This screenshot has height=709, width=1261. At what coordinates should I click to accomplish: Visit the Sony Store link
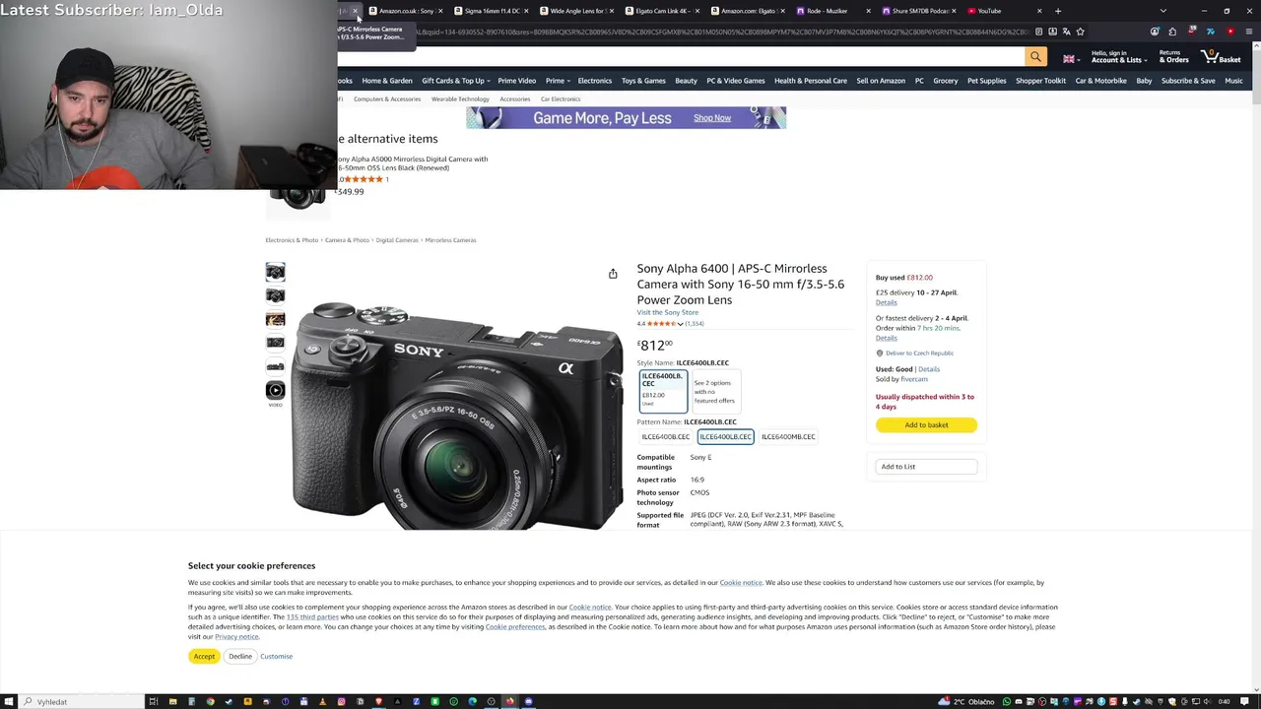point(667,313)
